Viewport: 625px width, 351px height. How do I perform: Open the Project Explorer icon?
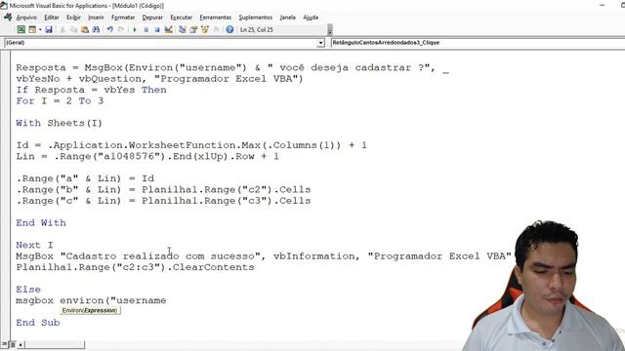pos(183,29)
